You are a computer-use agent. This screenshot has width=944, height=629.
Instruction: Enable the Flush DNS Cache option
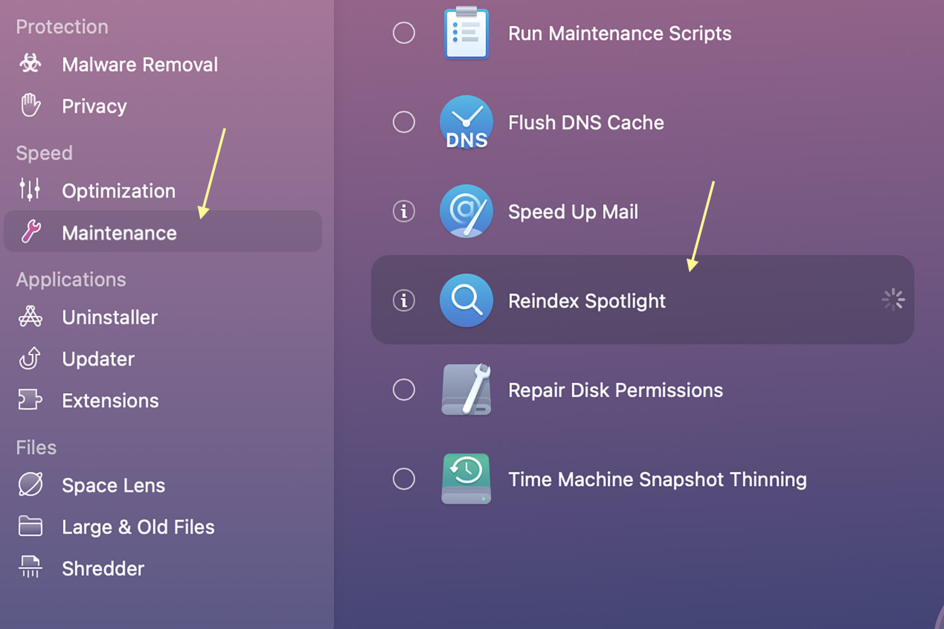point(404,122)
